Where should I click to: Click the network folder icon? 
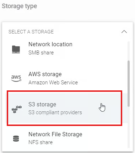pos(16,49)
